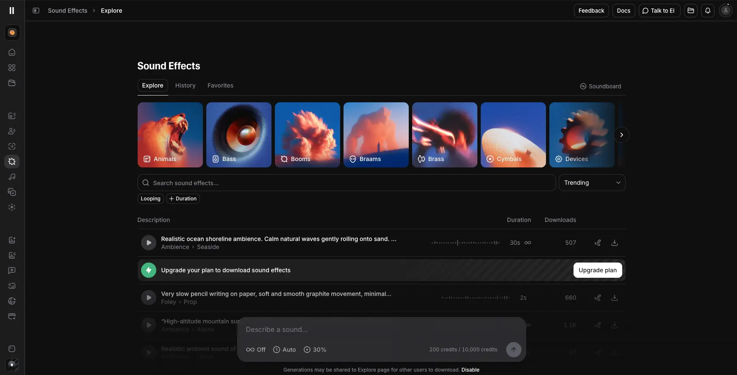Open the Booms category card
Viewport: 737px width, 375px height.
pos(308,135)
